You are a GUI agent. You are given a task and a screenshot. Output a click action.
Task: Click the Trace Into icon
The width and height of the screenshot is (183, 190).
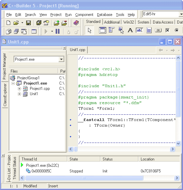69,32
